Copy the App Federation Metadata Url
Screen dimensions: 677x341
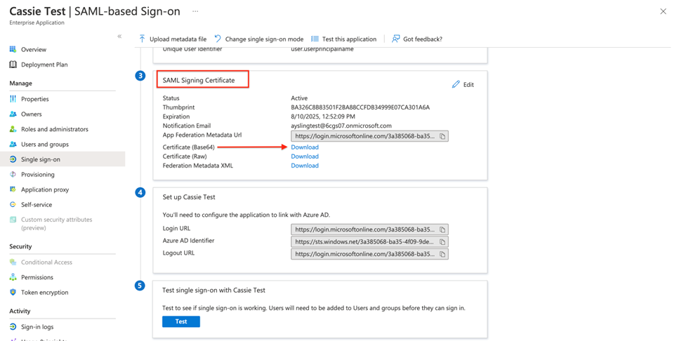tap(442, 136)
